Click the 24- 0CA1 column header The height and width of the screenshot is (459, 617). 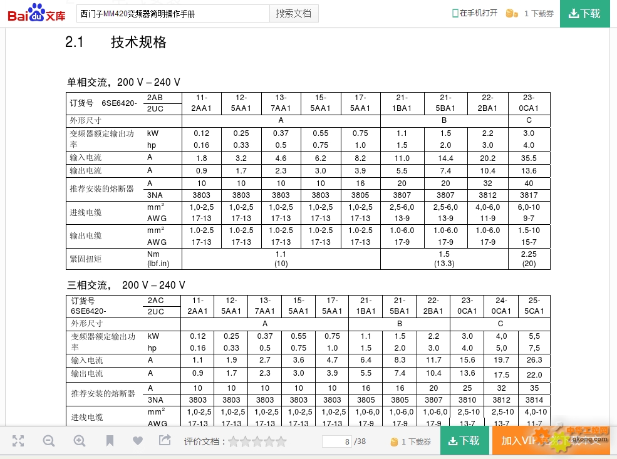click(501, 306)
